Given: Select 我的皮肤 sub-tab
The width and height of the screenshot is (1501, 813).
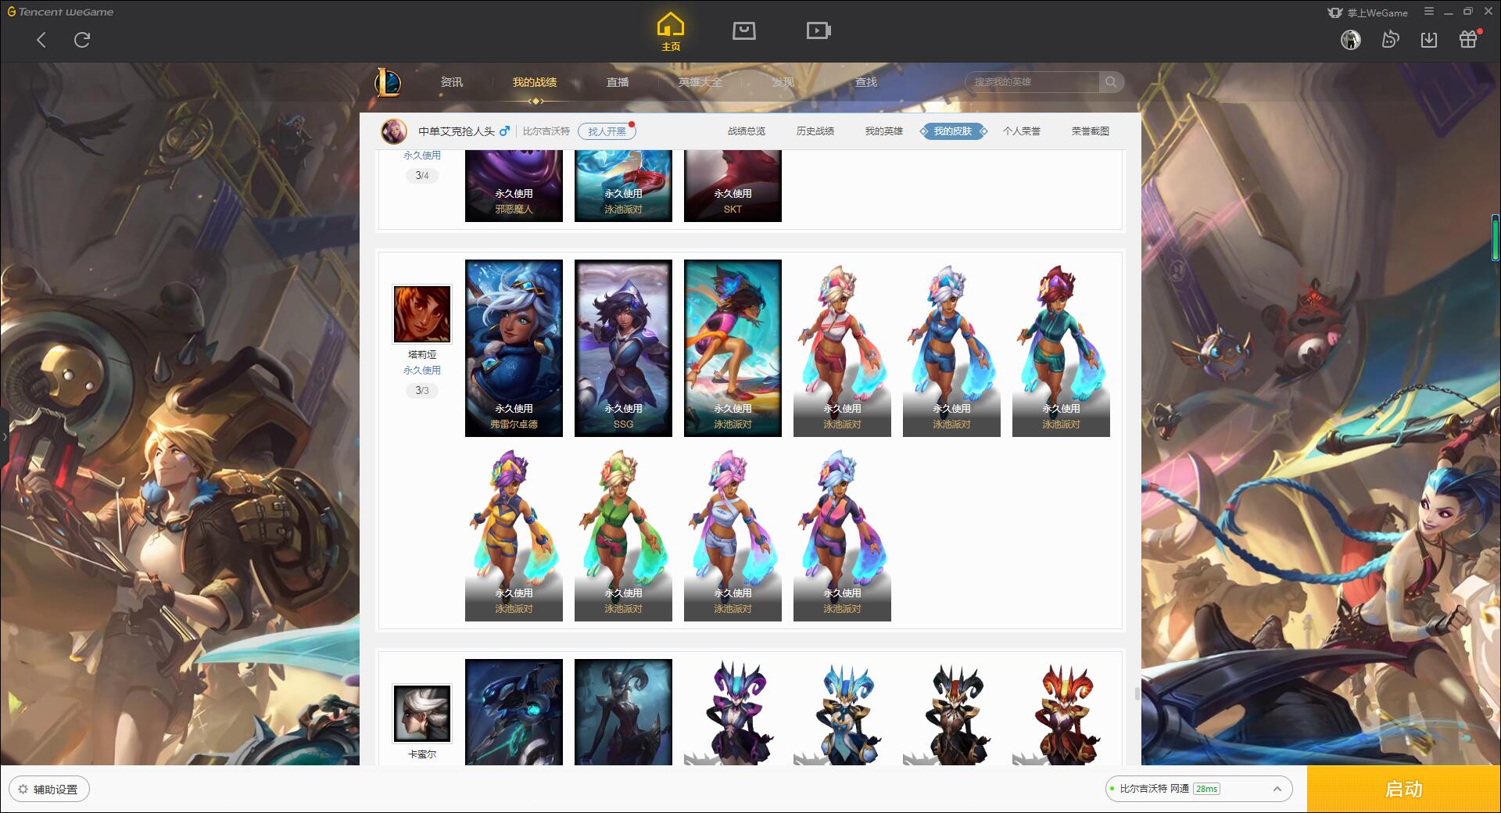Looking at the screenshot, I should [953, 131].
